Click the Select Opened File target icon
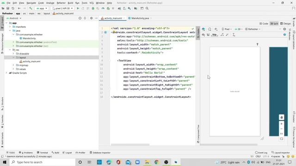Screen dimensions: 296x166 [x=80, y=18]
